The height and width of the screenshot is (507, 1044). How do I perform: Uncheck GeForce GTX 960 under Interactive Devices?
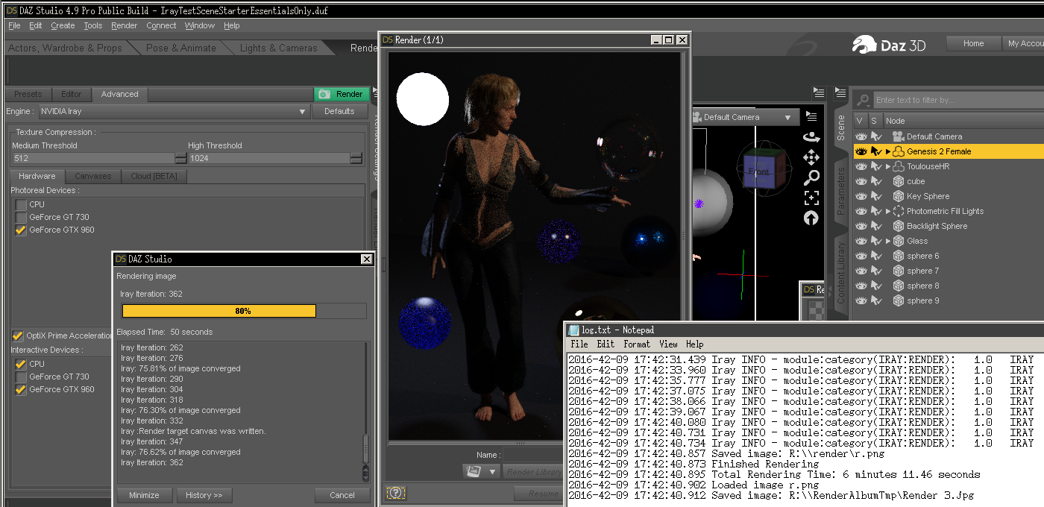[x=22, y=389]
